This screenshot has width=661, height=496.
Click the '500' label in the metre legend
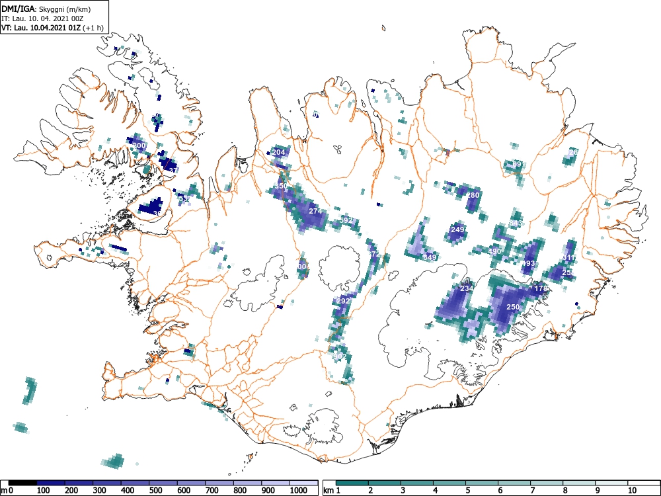click(x=155, y=491)
